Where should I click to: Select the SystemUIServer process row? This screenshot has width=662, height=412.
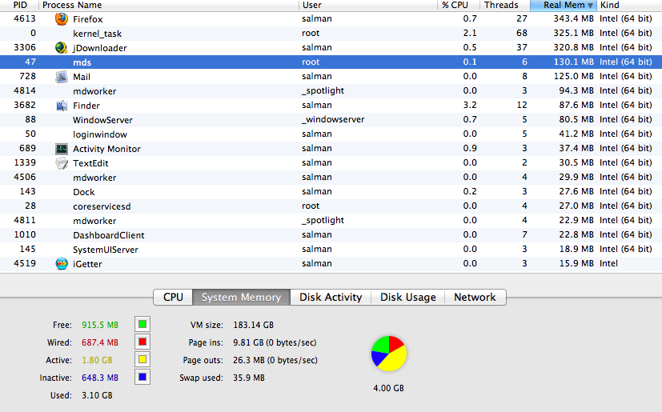coord(331,250)
